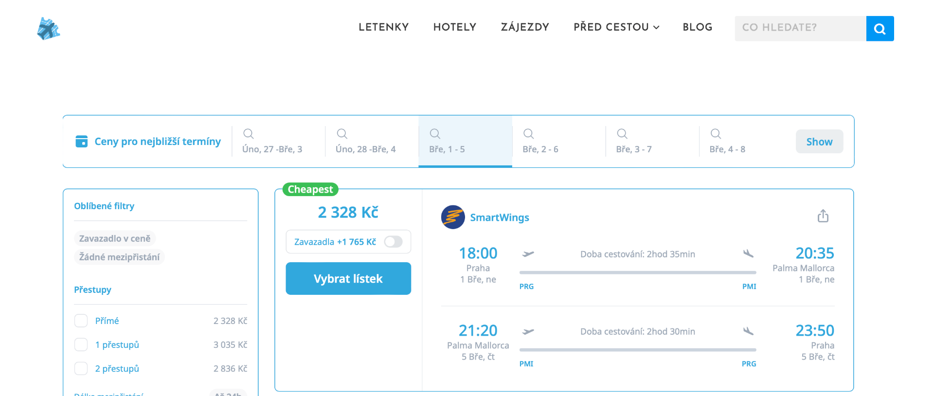The image size is (934, 396).
Task: Click the calendar icon beside nearest dates
Action: [82, 142]
